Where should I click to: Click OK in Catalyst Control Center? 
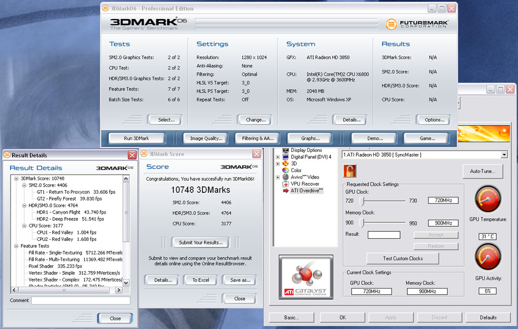[x=342, y=317]
